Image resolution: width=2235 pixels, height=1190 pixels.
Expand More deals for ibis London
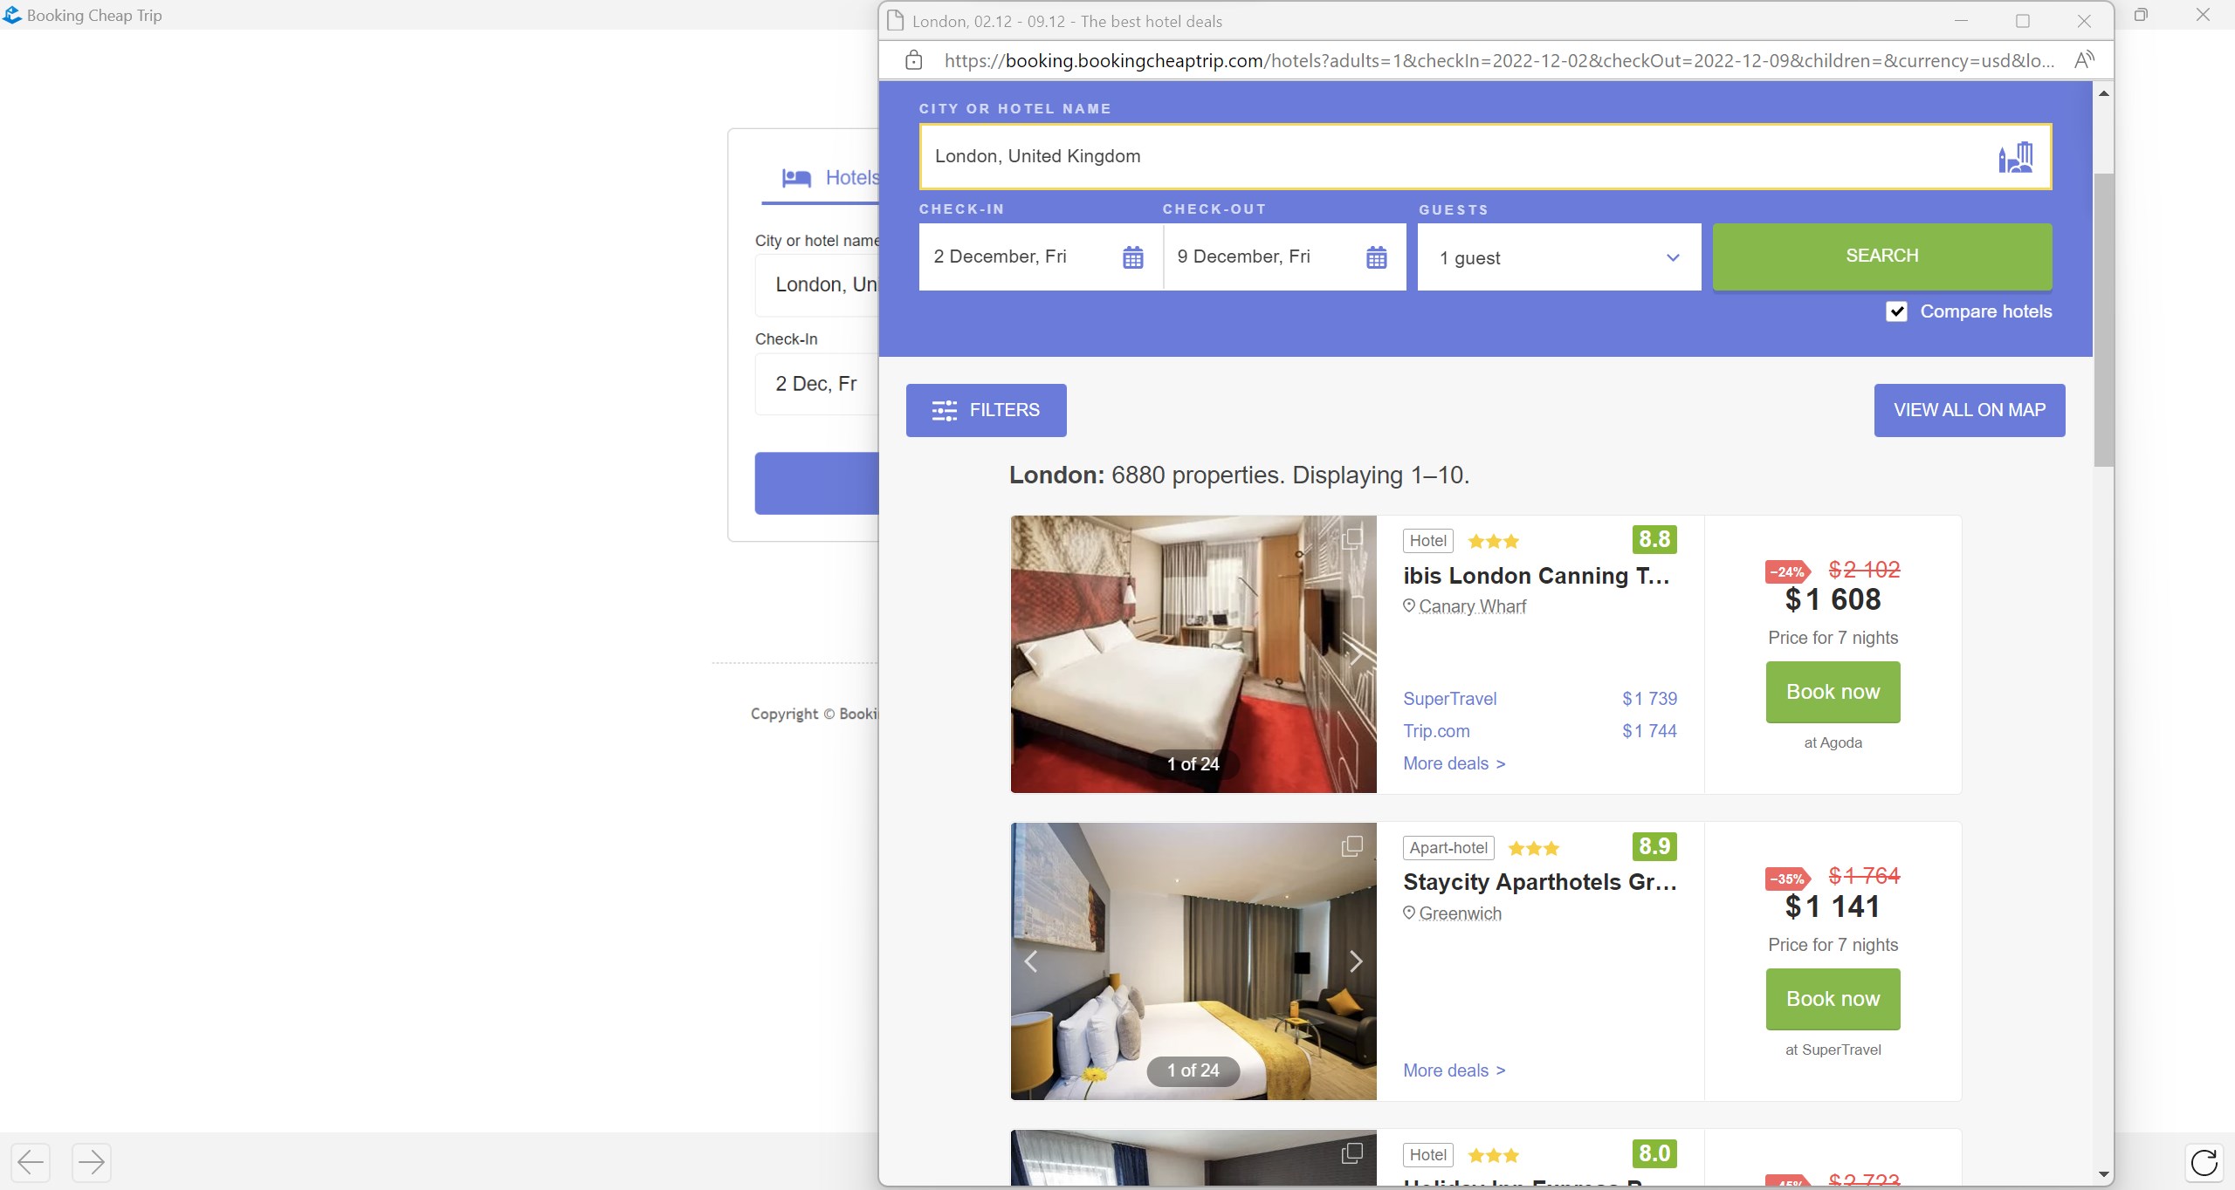pyautogui.click(x=1454, y=763)
